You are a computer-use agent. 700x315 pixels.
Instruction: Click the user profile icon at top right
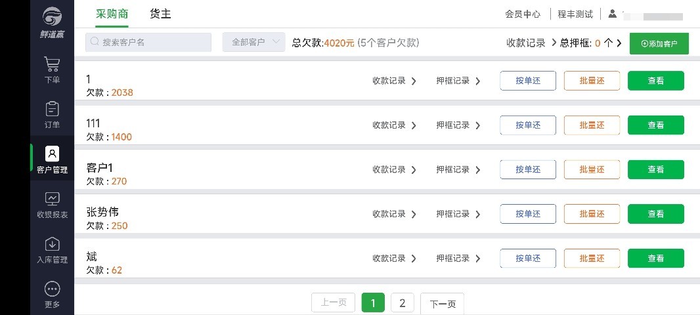click(613, 14)
